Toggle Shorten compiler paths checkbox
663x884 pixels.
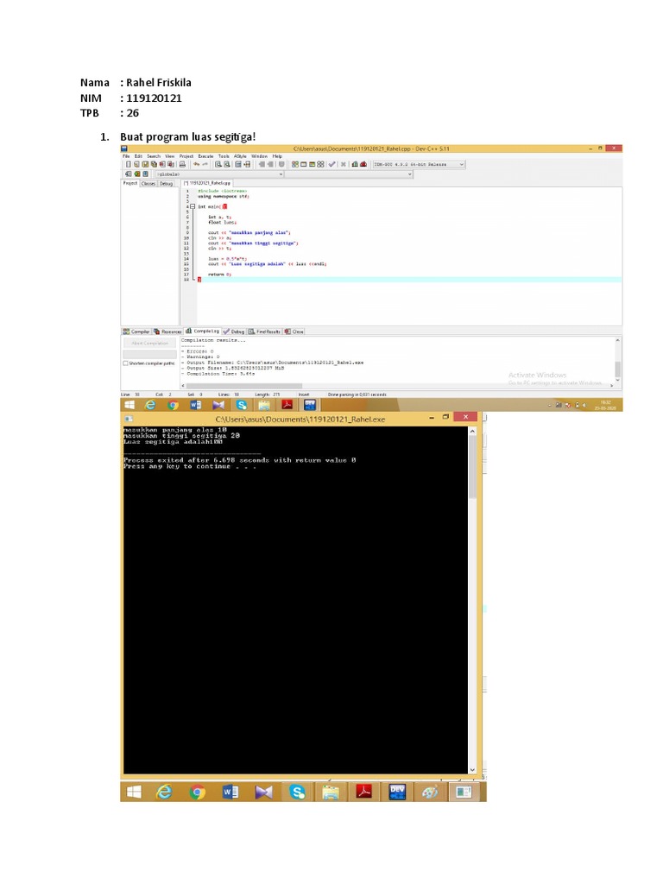[x=125, y=363]
